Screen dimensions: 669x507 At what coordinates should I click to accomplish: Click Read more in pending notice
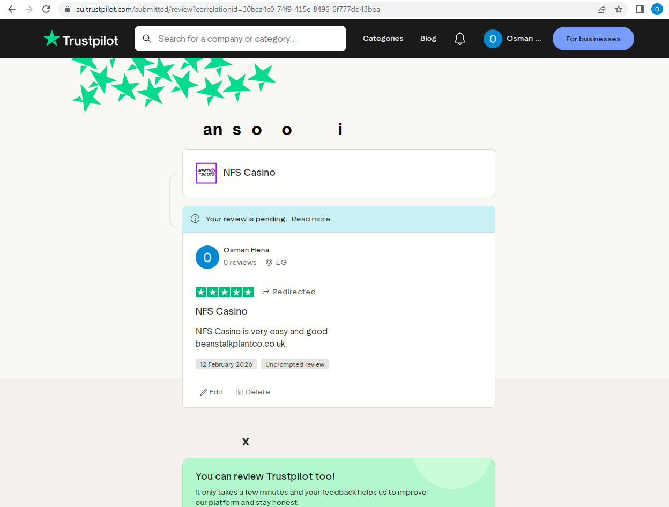(x=311, y=219)
